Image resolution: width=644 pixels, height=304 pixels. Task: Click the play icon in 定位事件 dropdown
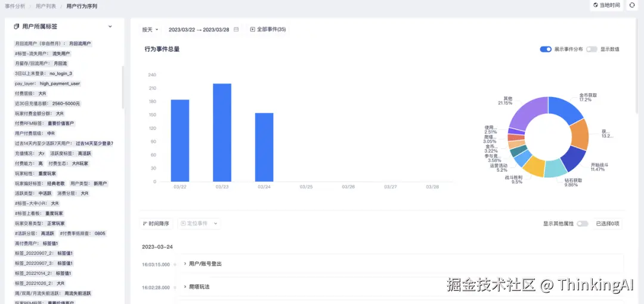pyautogui.click(x=183, y=224)
